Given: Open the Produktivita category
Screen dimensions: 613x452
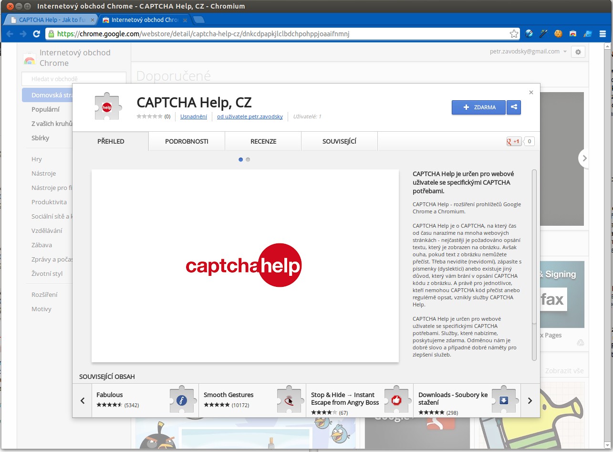Looking at the screenshot, I should coord(49,202).
